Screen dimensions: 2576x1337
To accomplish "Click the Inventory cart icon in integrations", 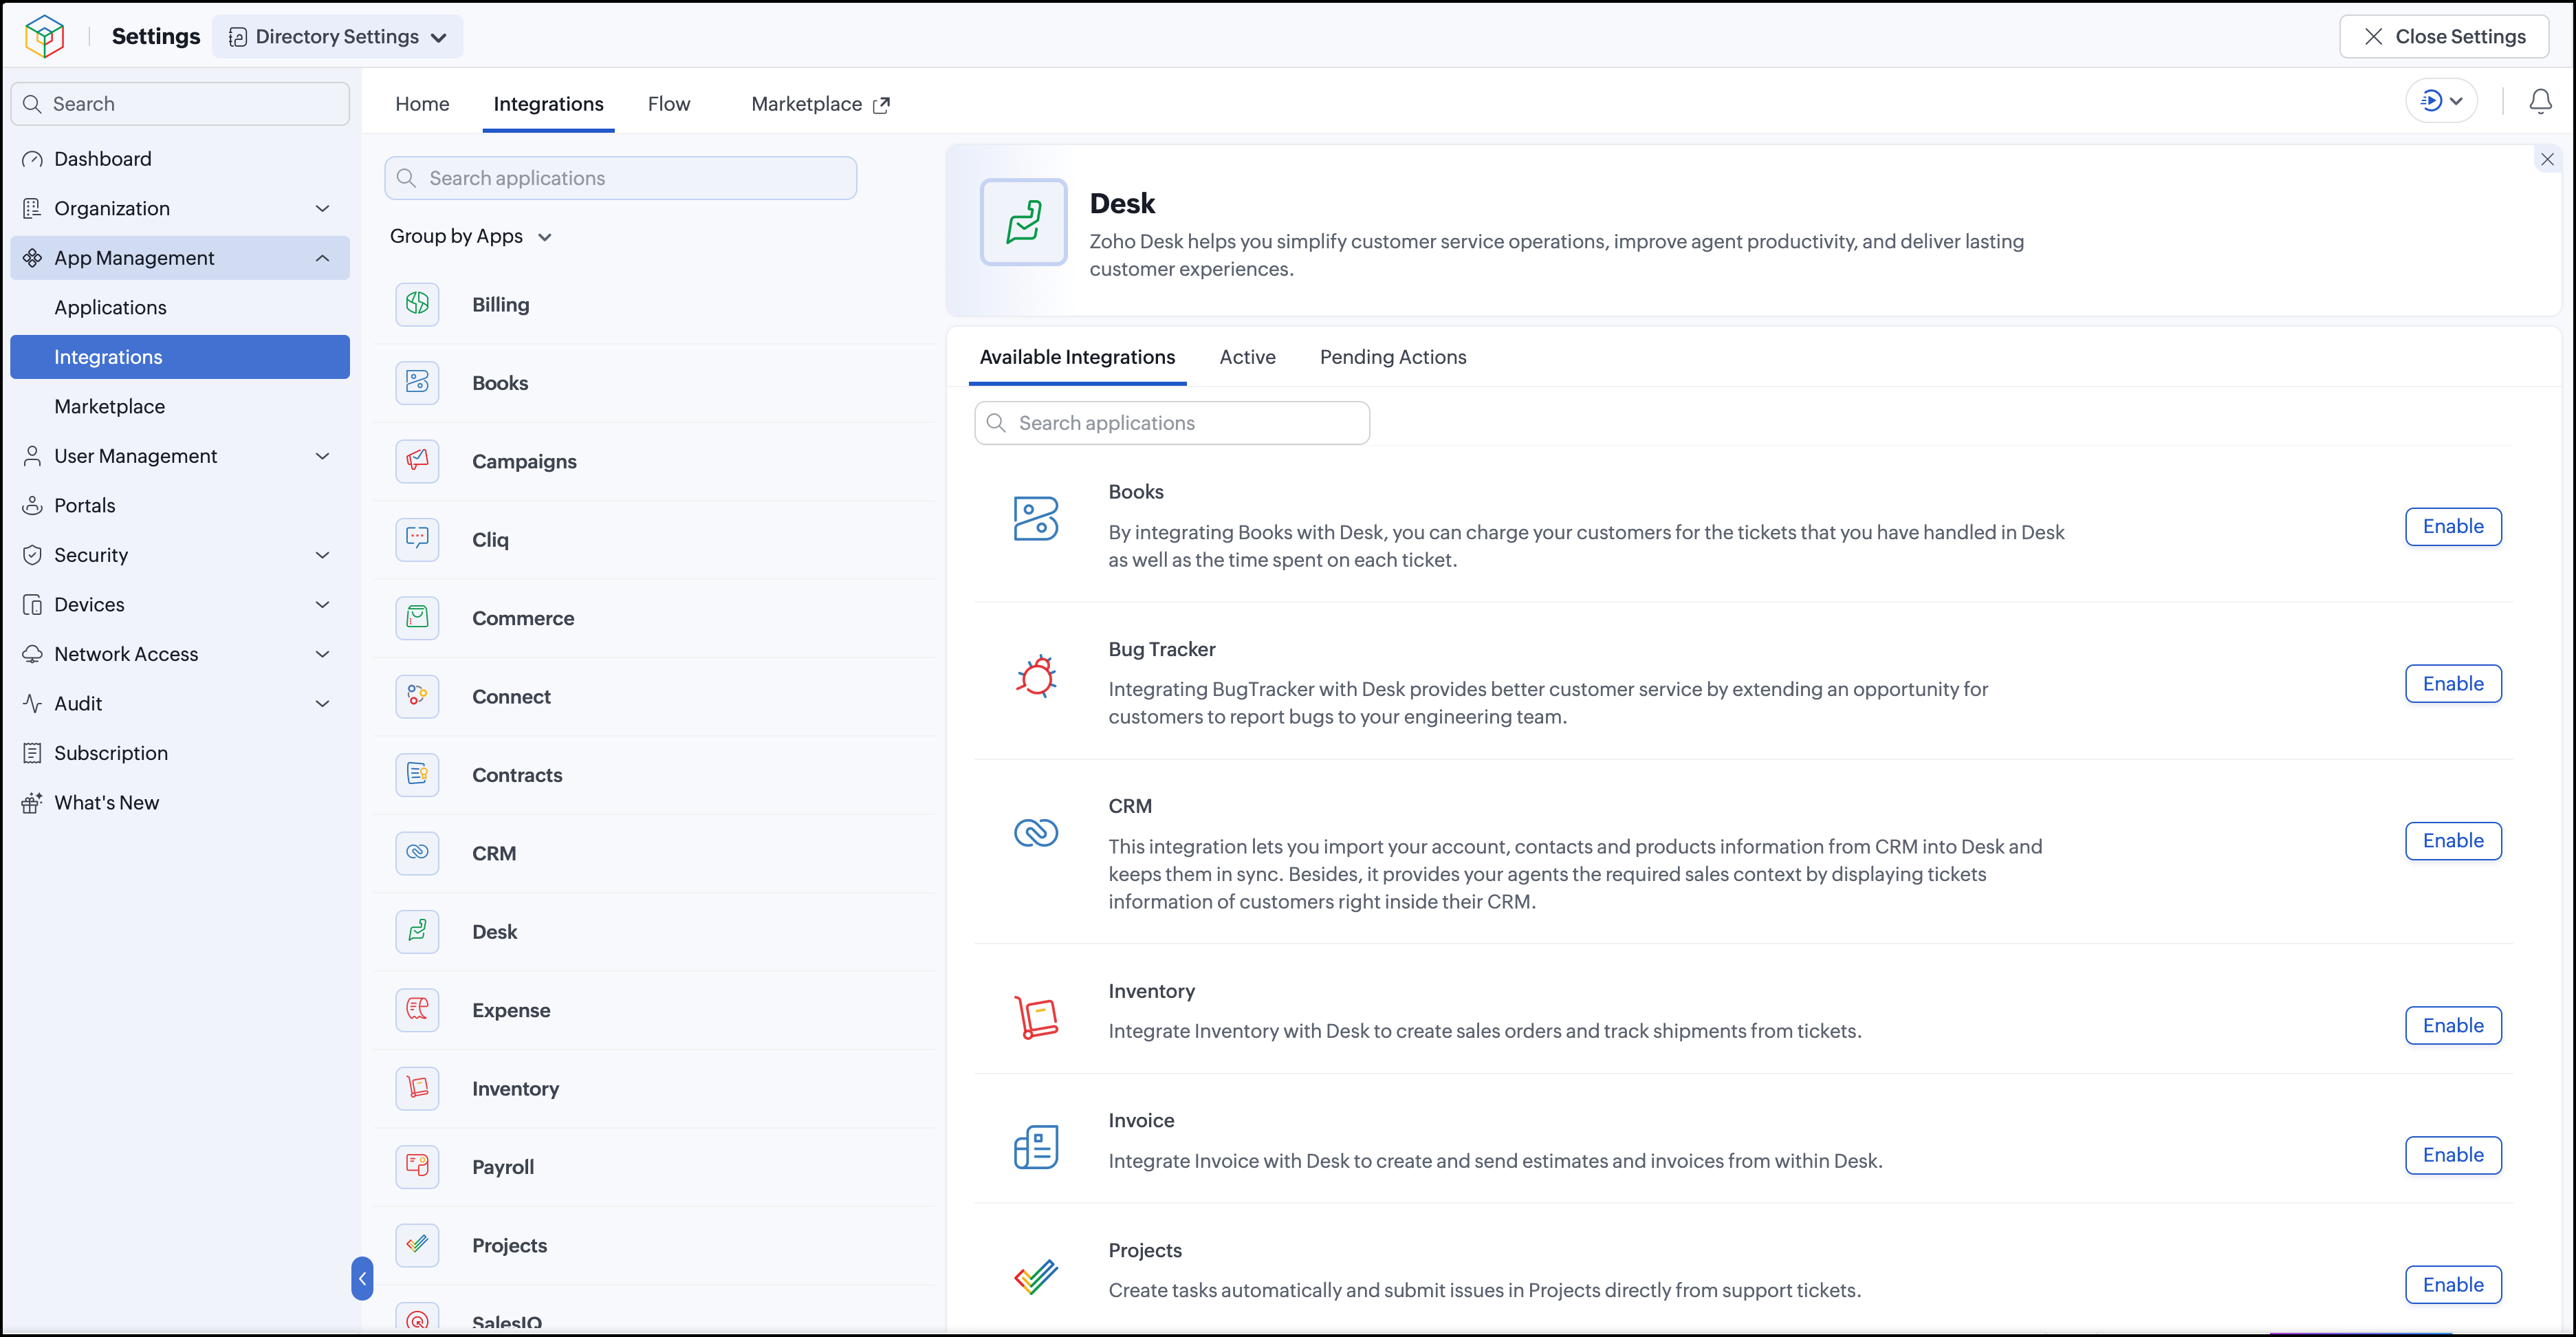I will pyautogui.click(x=1036, y=1018).
